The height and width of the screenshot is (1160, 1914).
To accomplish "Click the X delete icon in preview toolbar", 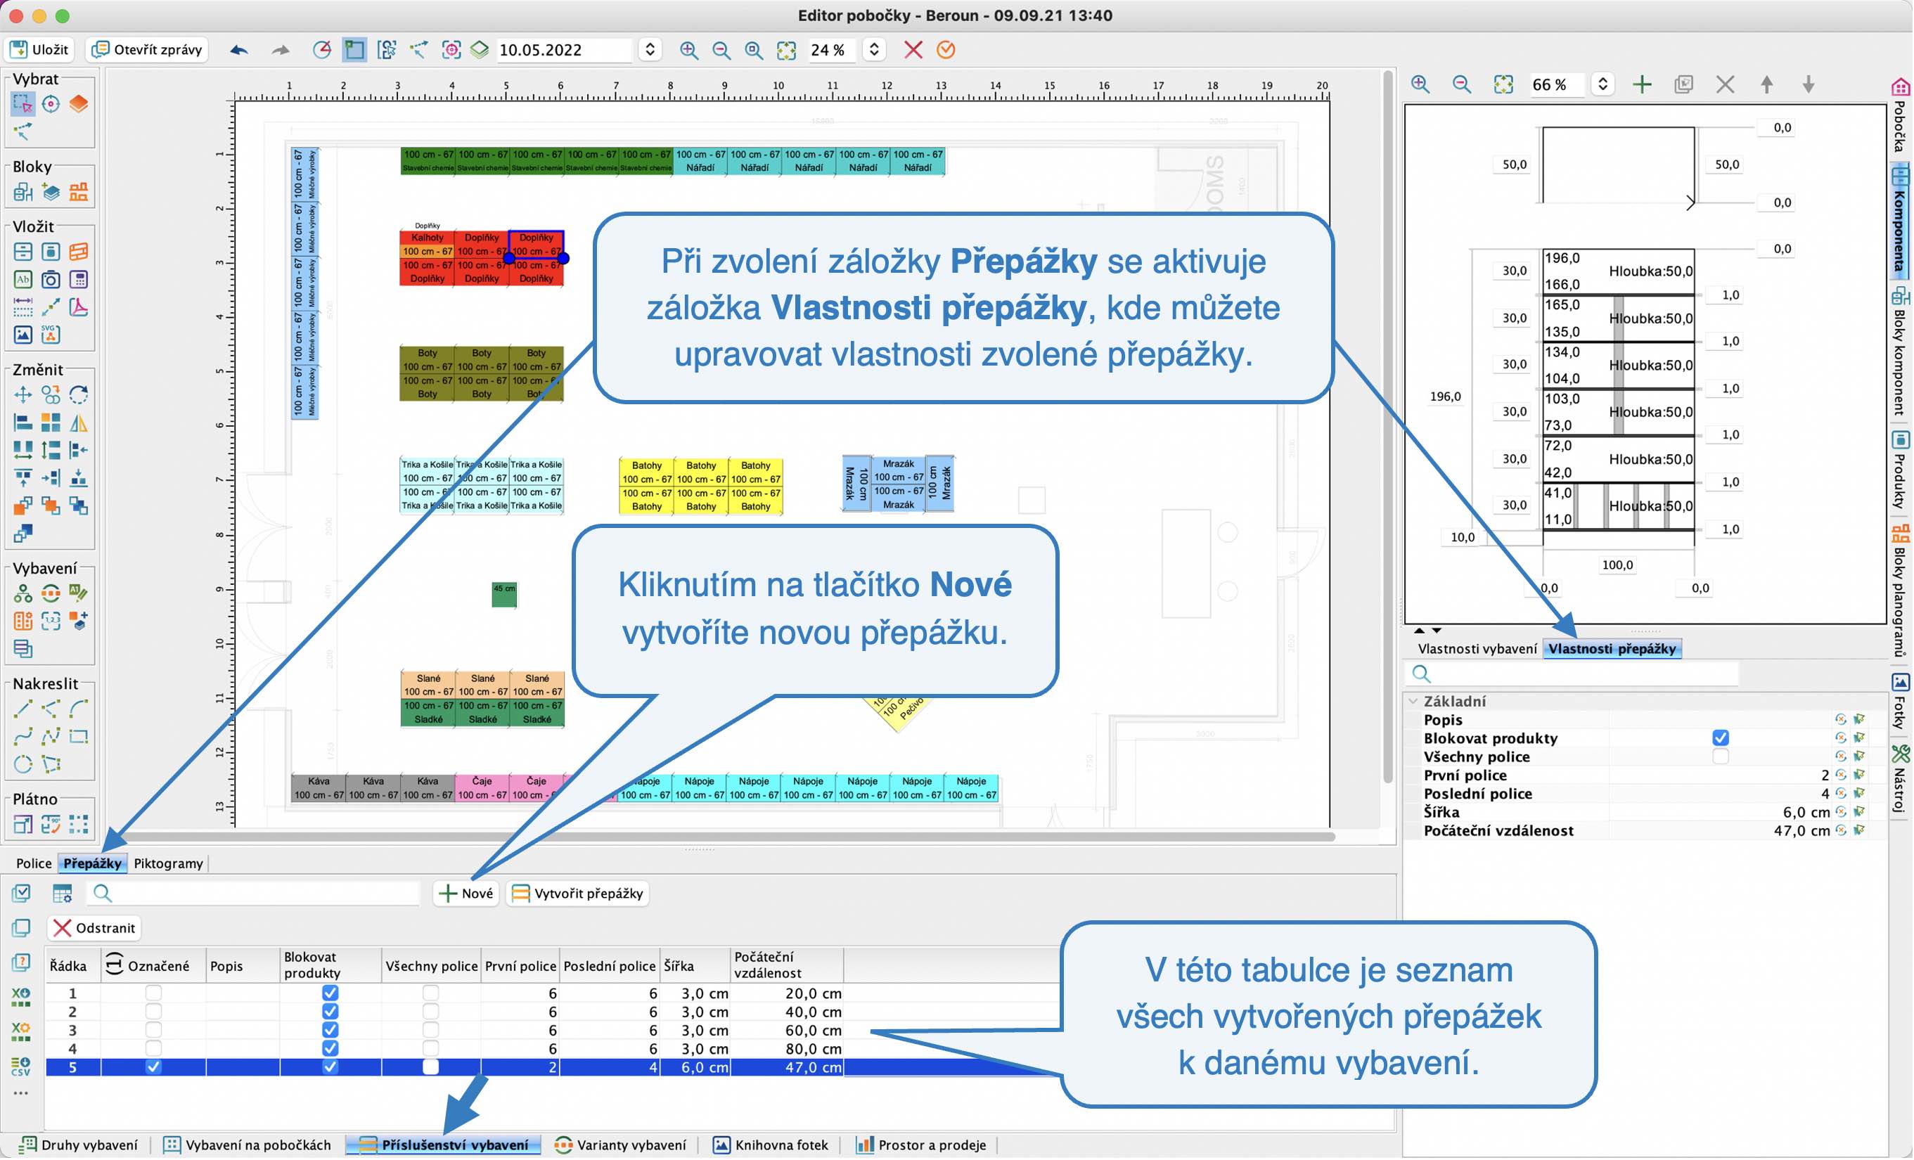I will coord(1726,84).
